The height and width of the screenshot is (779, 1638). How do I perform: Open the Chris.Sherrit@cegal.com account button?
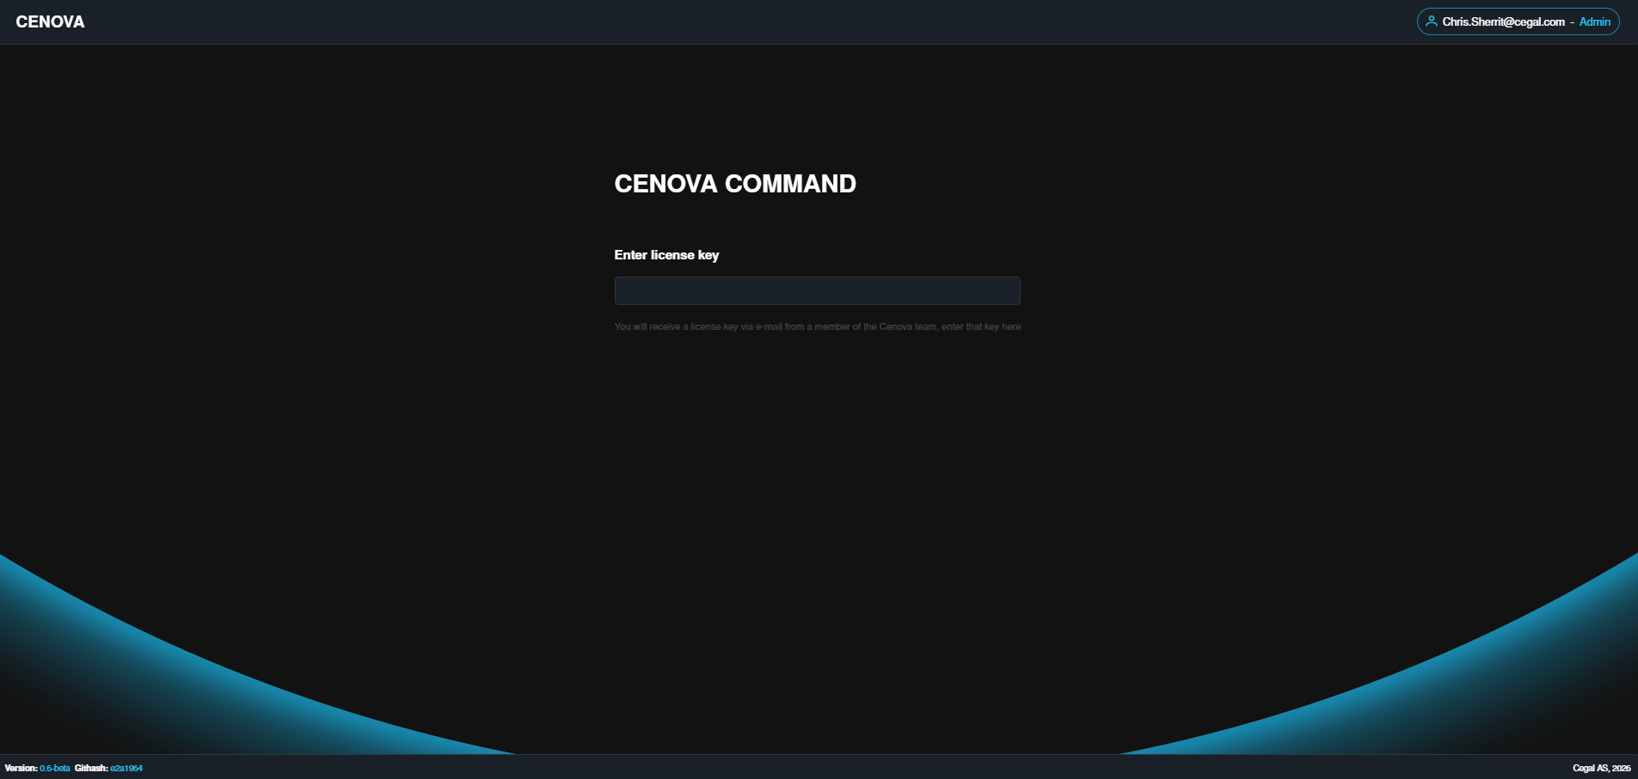pyautogui.click(x=1518, y=21)
